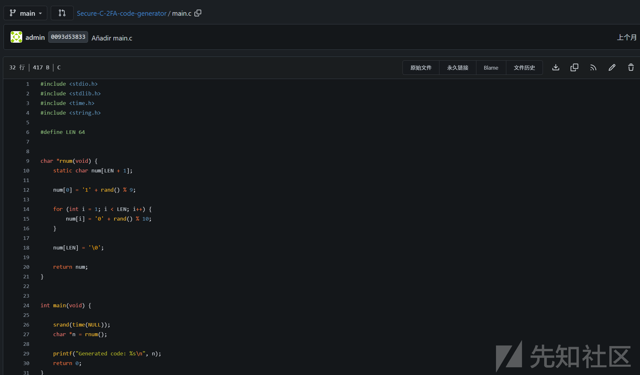The image size is (640, 375).
Task: Select line number 29
Action: 26,353
